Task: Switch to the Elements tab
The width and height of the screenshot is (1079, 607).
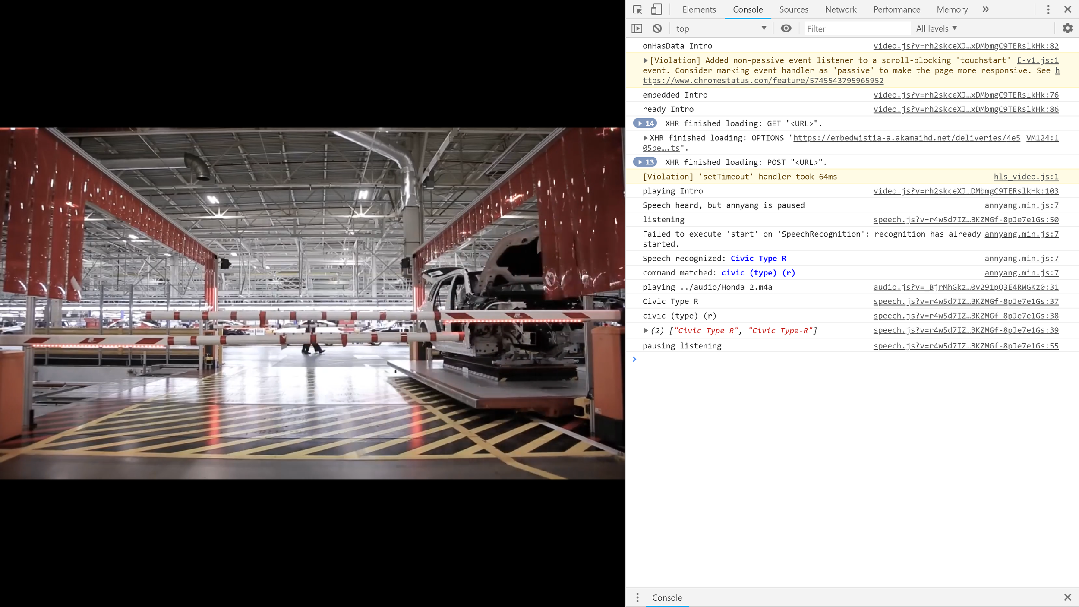Action: point(699,9)
